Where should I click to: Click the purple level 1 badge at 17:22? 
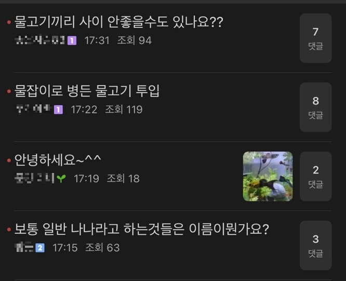(x=59, y=110)
